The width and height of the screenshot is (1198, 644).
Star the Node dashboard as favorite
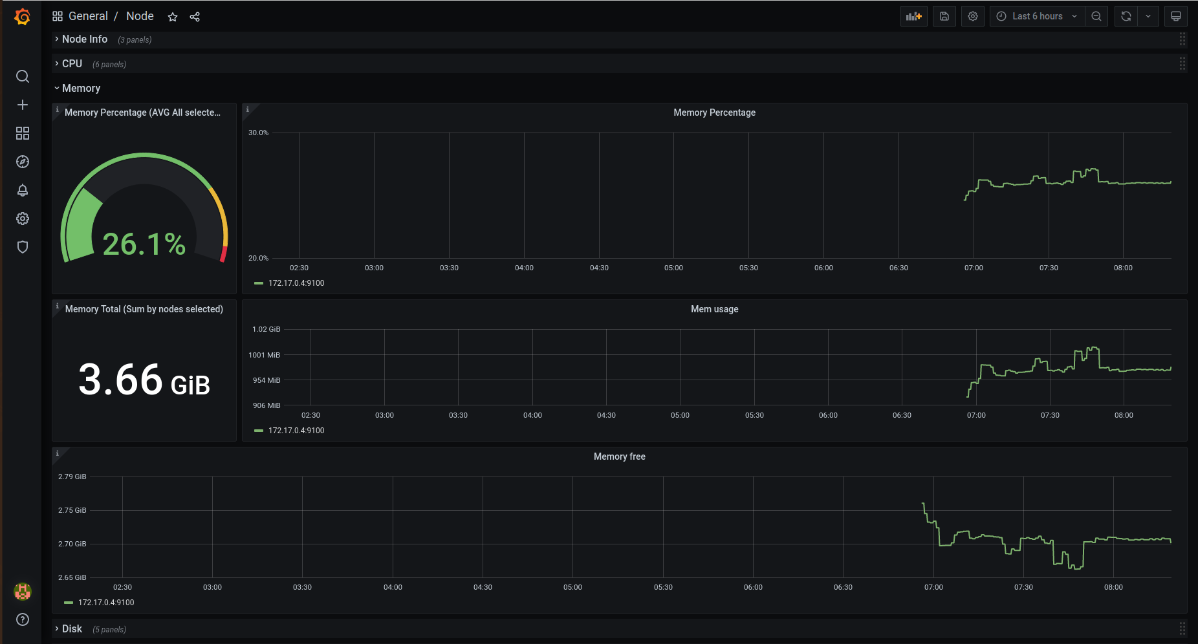173,17
